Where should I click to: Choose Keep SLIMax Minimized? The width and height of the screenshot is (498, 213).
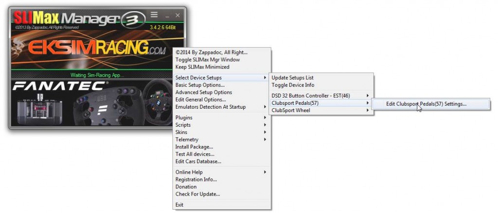(x=221, y=67)
